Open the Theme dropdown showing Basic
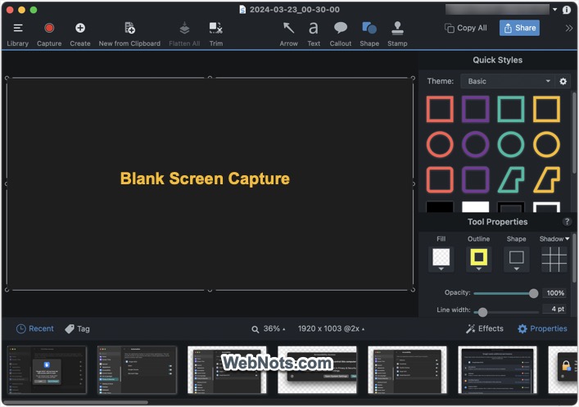Image resolution: width=579 pixels, height=407 pixels. 508,81
